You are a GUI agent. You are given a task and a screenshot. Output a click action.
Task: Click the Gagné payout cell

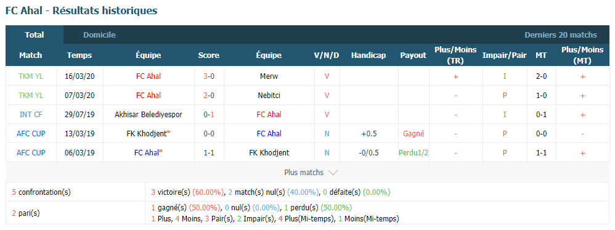[x=413, y=133]
